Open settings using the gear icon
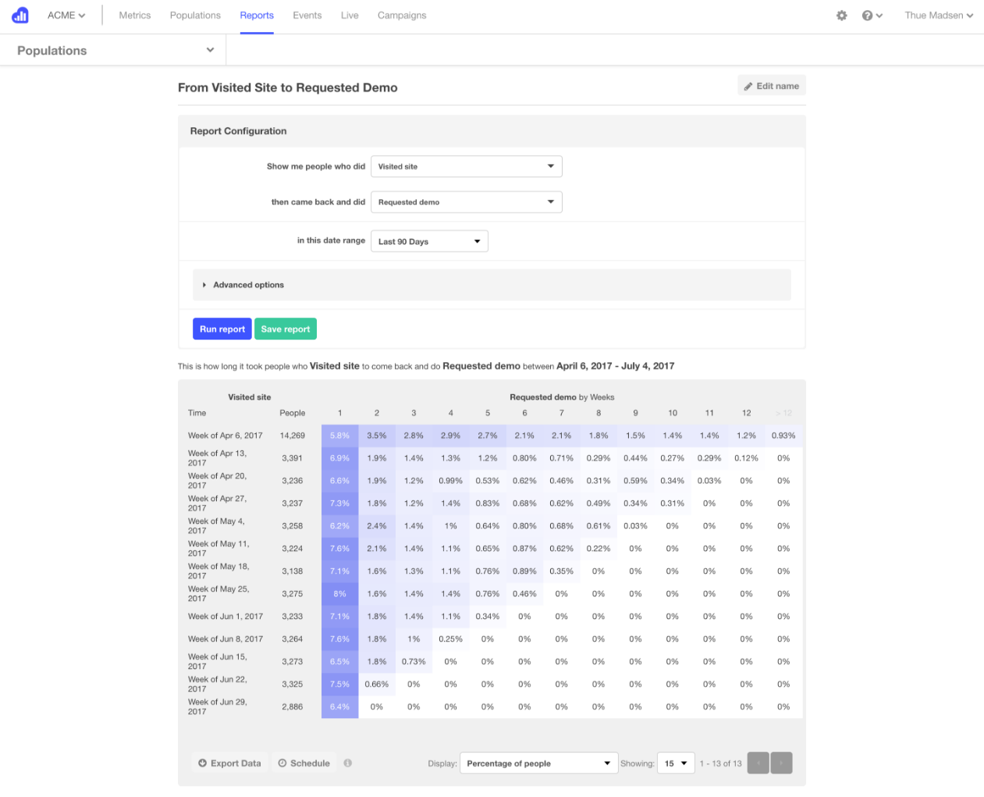This screenshot has height=797, width=984. (x=841, y=15)
